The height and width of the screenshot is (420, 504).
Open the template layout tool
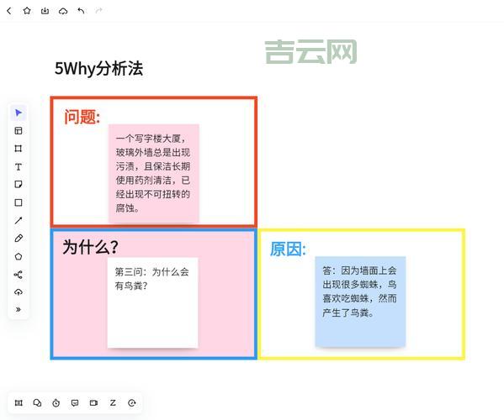pyautogui.click(x=19, y=130)
